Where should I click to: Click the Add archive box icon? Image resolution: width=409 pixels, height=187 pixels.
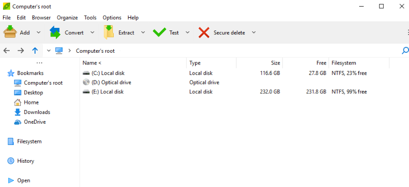tap(10, 32)
